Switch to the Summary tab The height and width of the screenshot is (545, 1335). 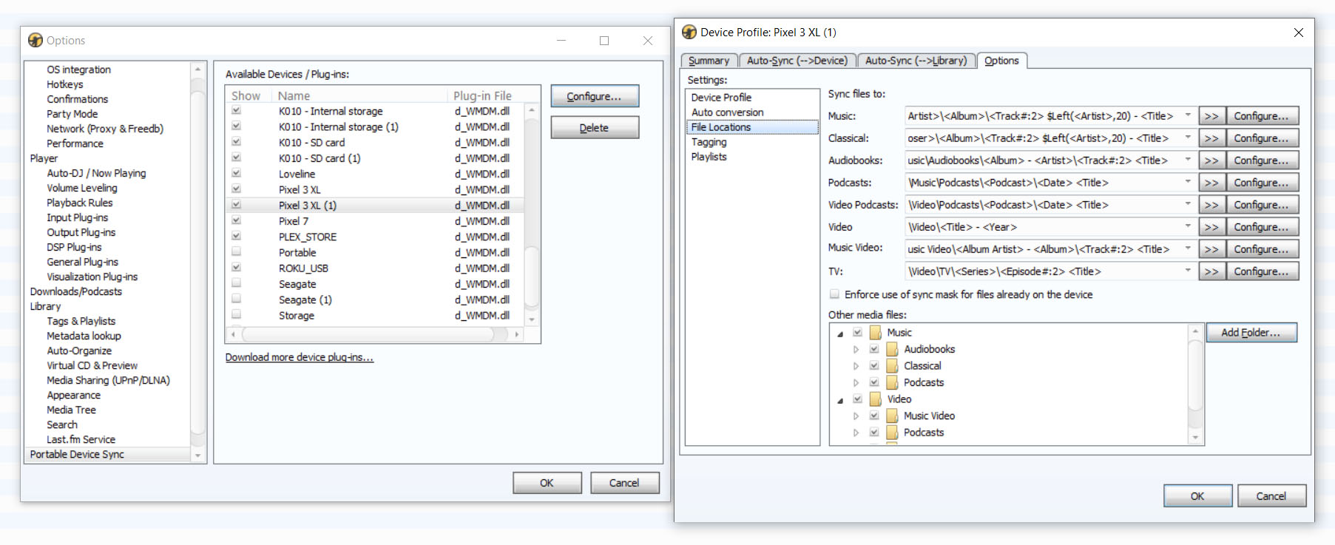(709, 61)
